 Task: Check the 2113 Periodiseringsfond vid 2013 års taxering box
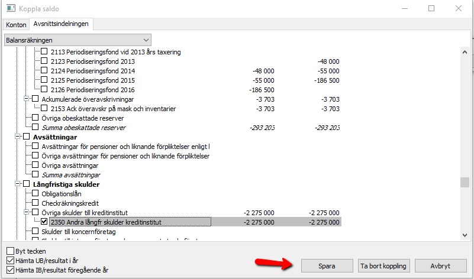coord(44,51)
